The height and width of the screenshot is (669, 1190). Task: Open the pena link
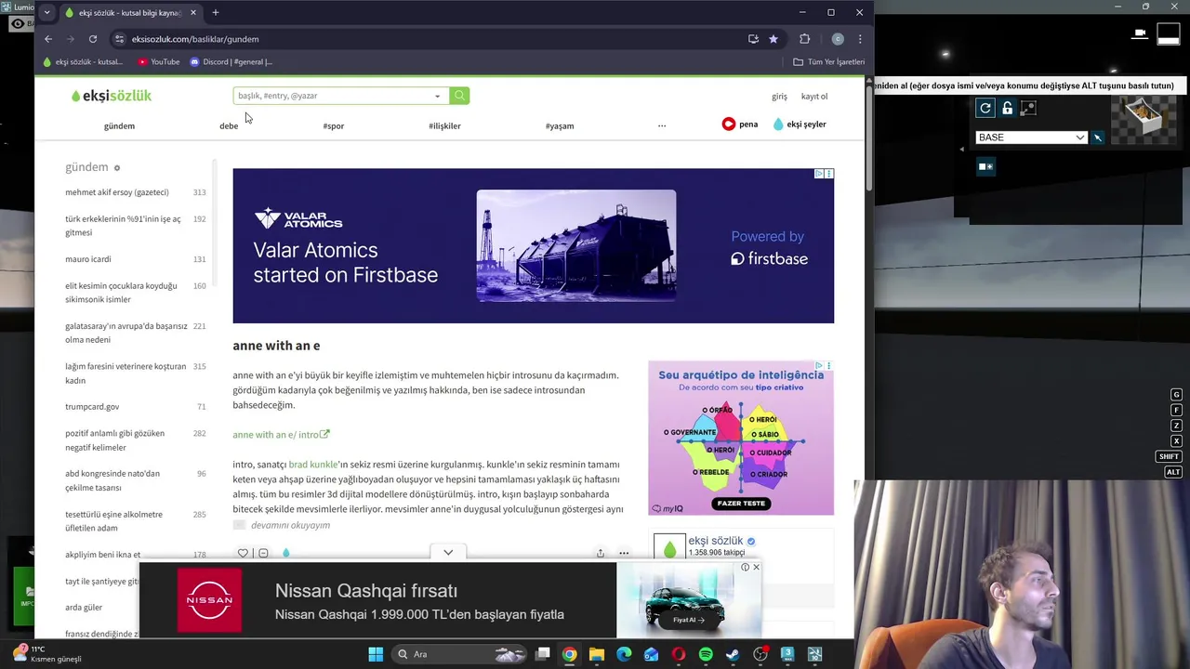(740, 124)
